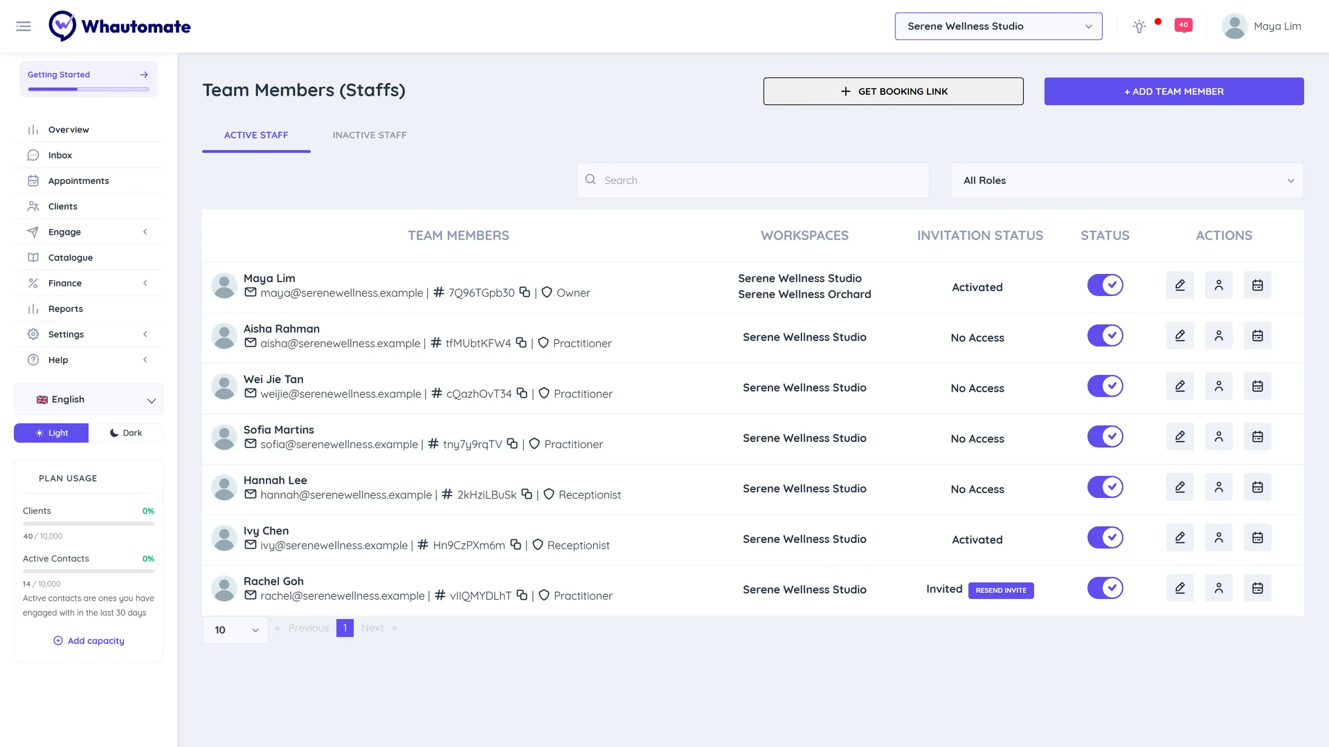The image size is (1329, 747).
Task: Expand the Engage sidebar menu
Action: [x=89, y=232]
